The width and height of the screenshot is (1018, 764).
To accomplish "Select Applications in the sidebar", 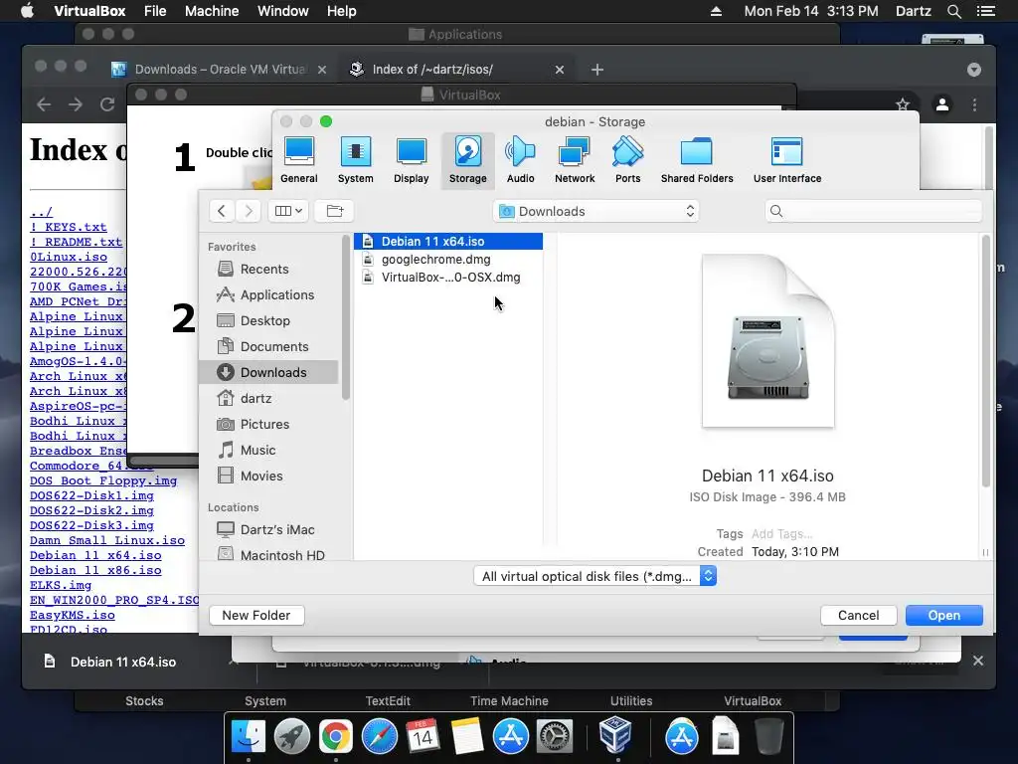I will pyautogui.click(x=268, y=294).
